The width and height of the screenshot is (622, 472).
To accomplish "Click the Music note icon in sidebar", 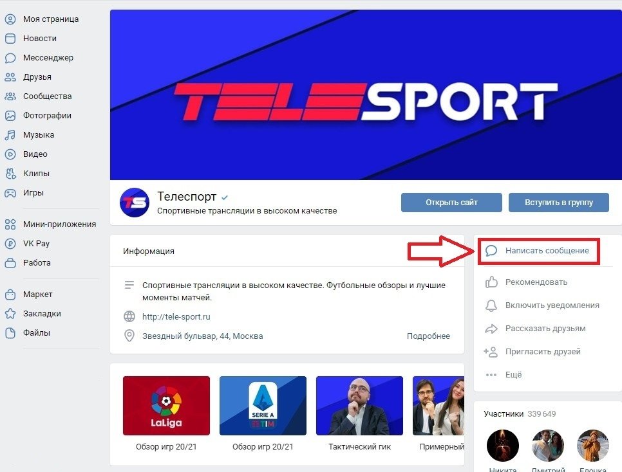I will tap(10, 135).
